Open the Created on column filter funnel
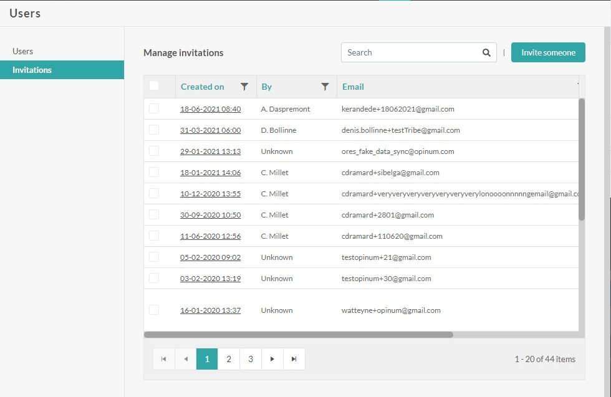 pos(244,87)
